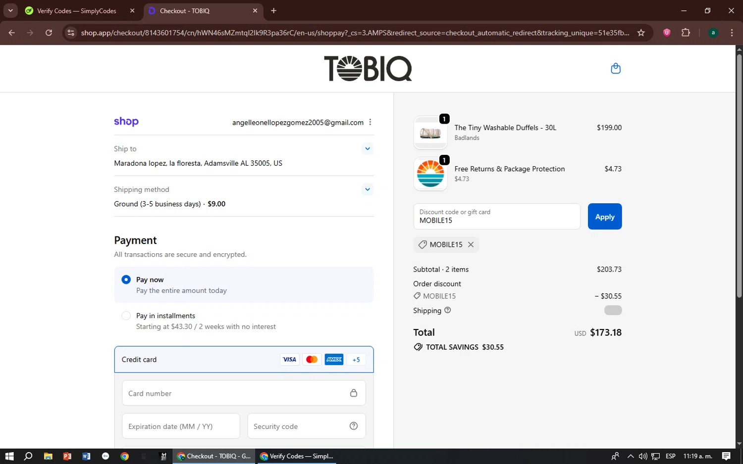Viewport: 743px width, 464px height.
Task: Click the address bar URL
Action: (355, 33)
